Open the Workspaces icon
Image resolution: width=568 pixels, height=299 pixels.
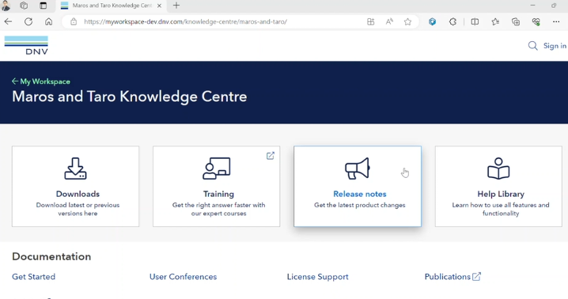[x=24, y=6]
